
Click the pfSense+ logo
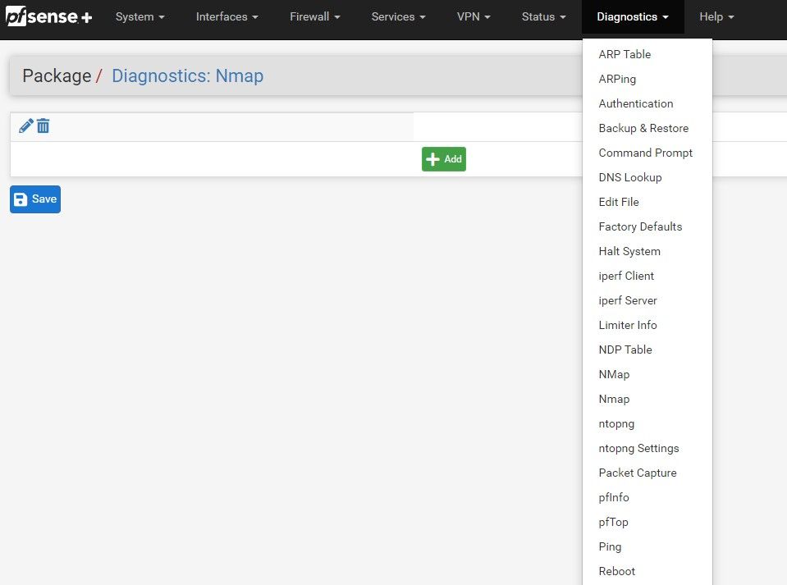click(49, 16)
